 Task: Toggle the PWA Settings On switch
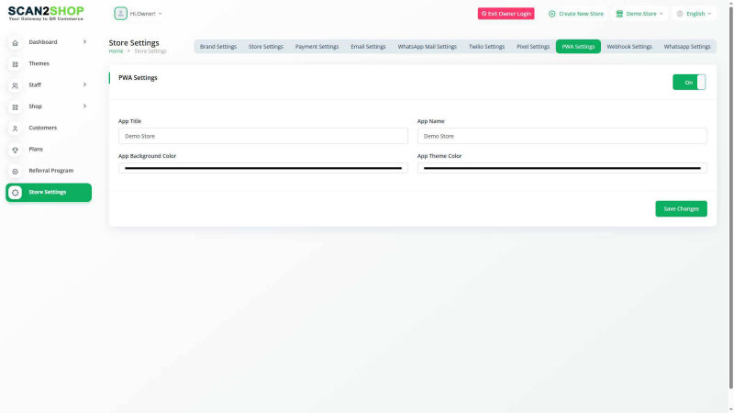(689, 83)
